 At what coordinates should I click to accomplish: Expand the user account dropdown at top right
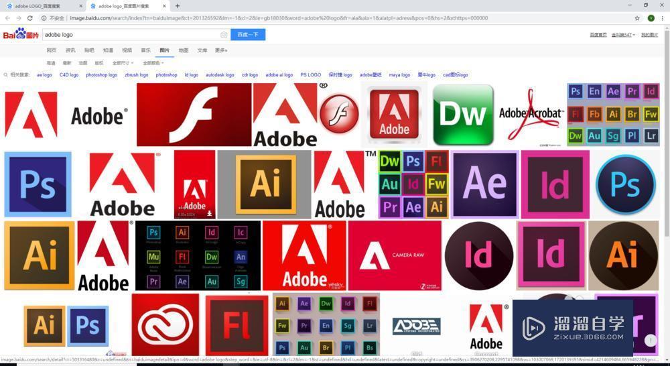[623, 35]
